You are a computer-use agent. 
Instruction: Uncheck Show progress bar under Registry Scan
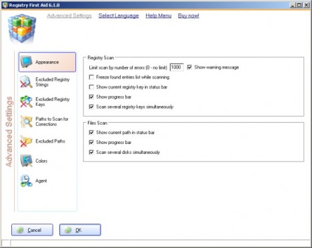[x=91, y=97]
